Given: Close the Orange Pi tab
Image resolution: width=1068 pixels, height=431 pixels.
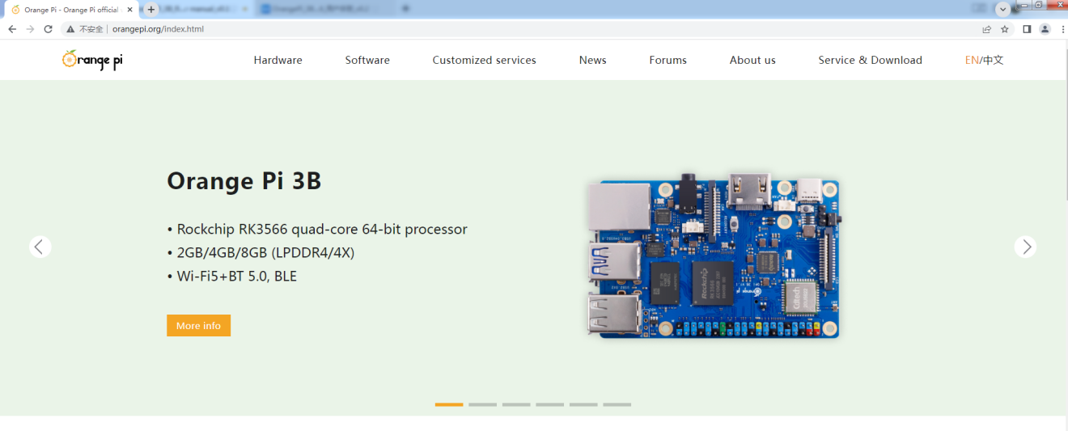Looking at the screenshot, I should pos(129,10).
